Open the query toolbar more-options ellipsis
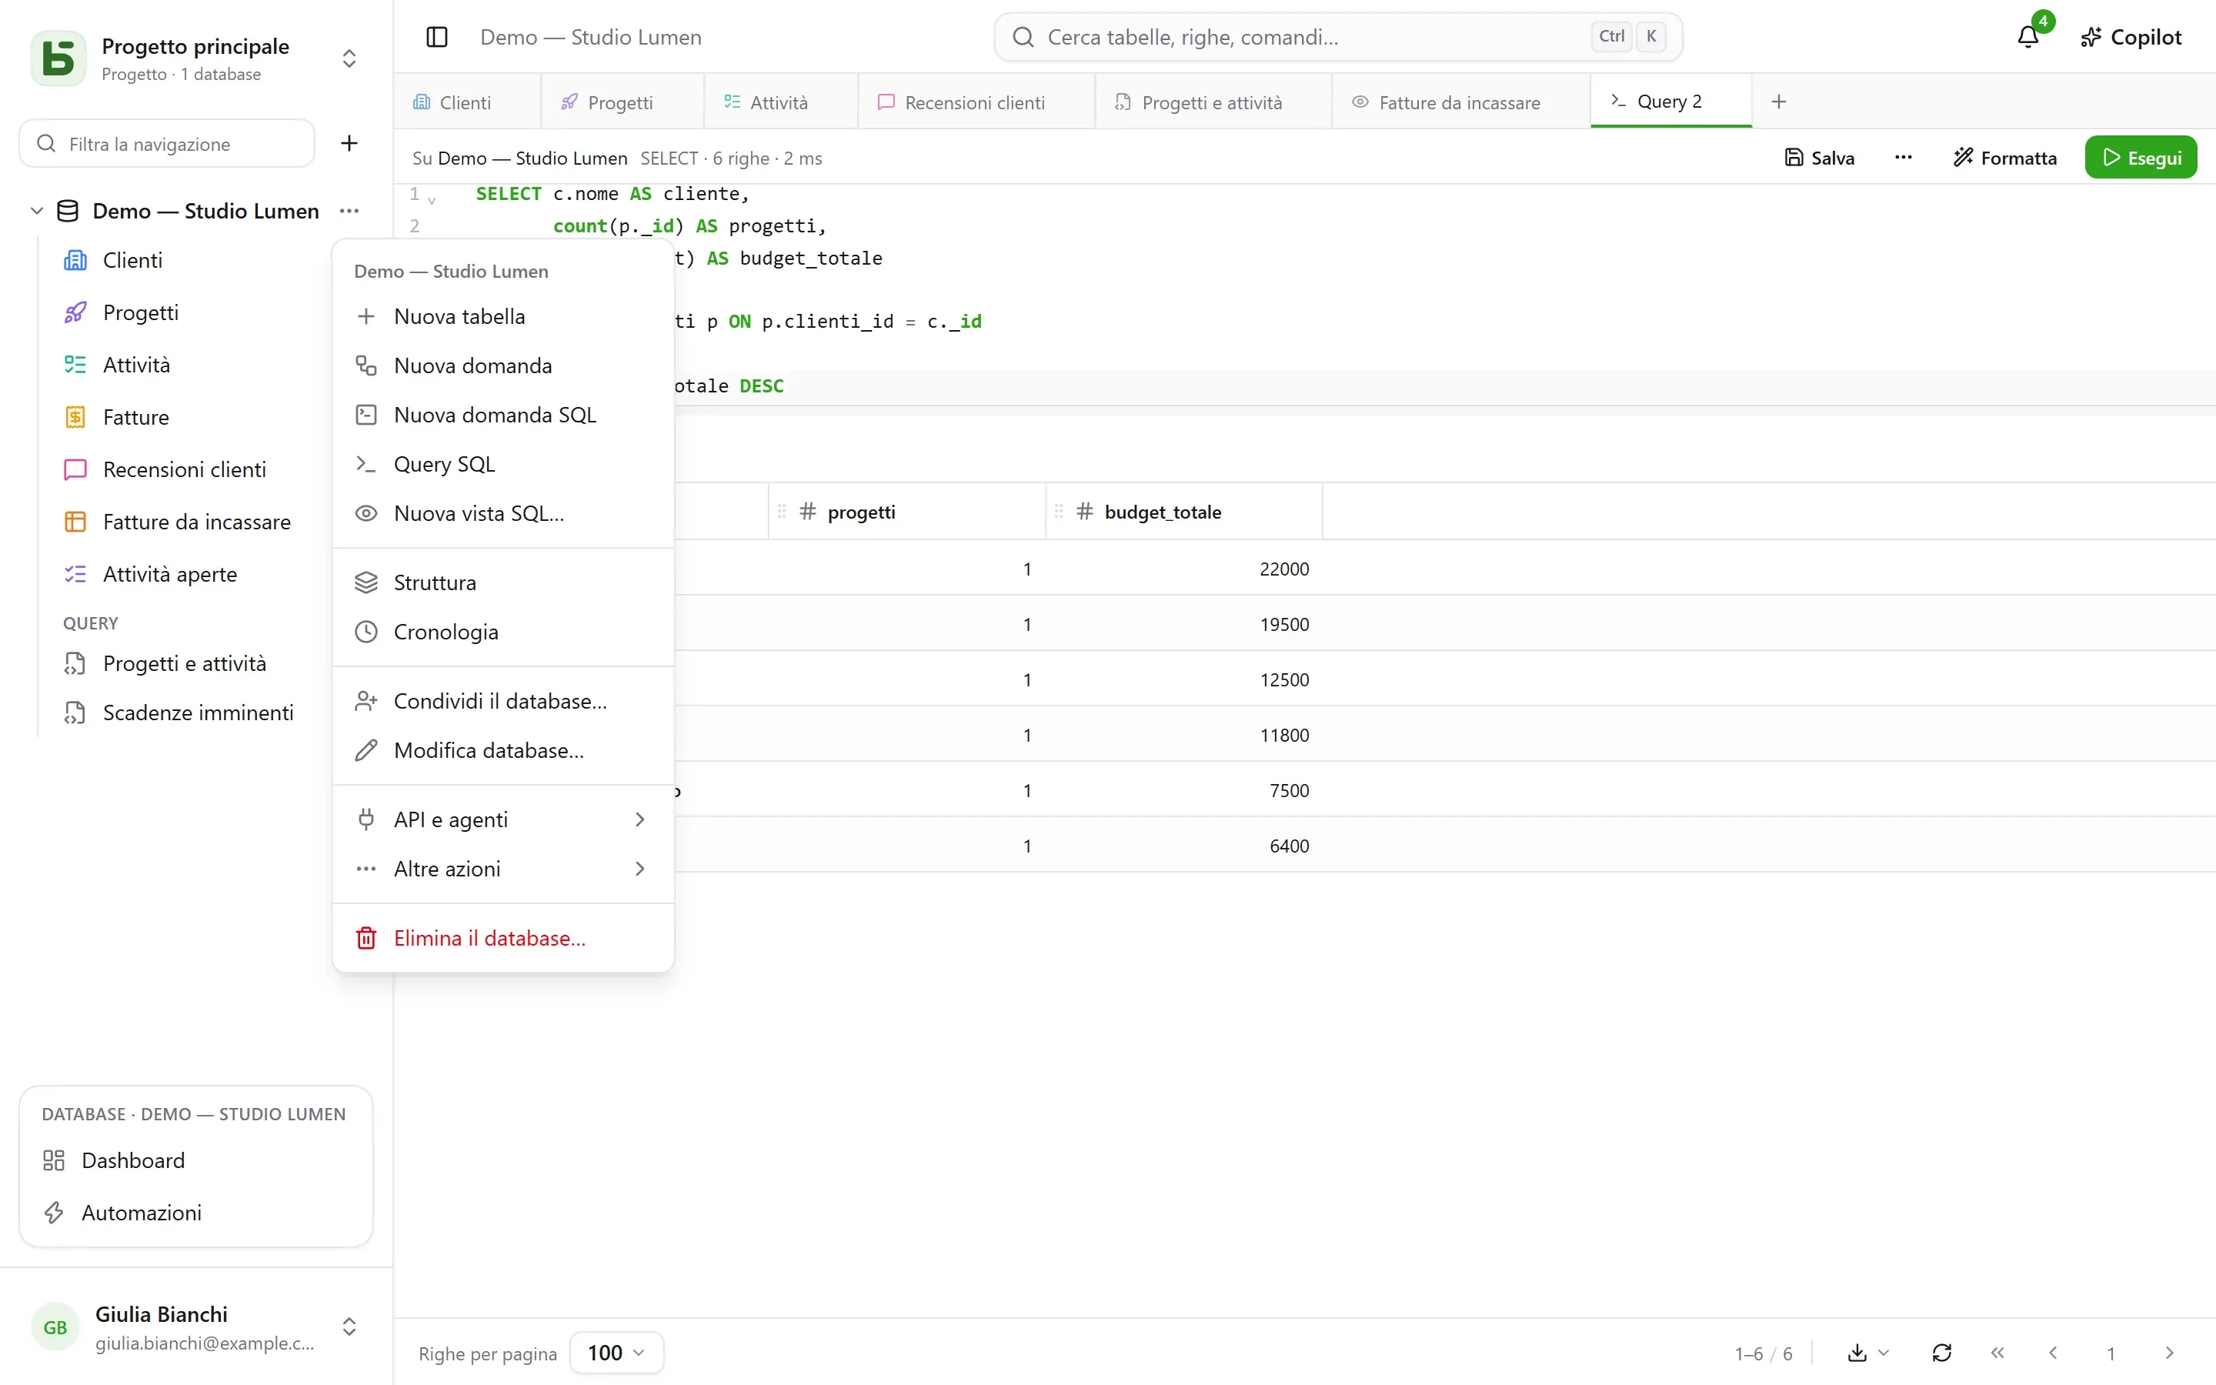The image size is (2216, 1385). tap(1903, 158)
